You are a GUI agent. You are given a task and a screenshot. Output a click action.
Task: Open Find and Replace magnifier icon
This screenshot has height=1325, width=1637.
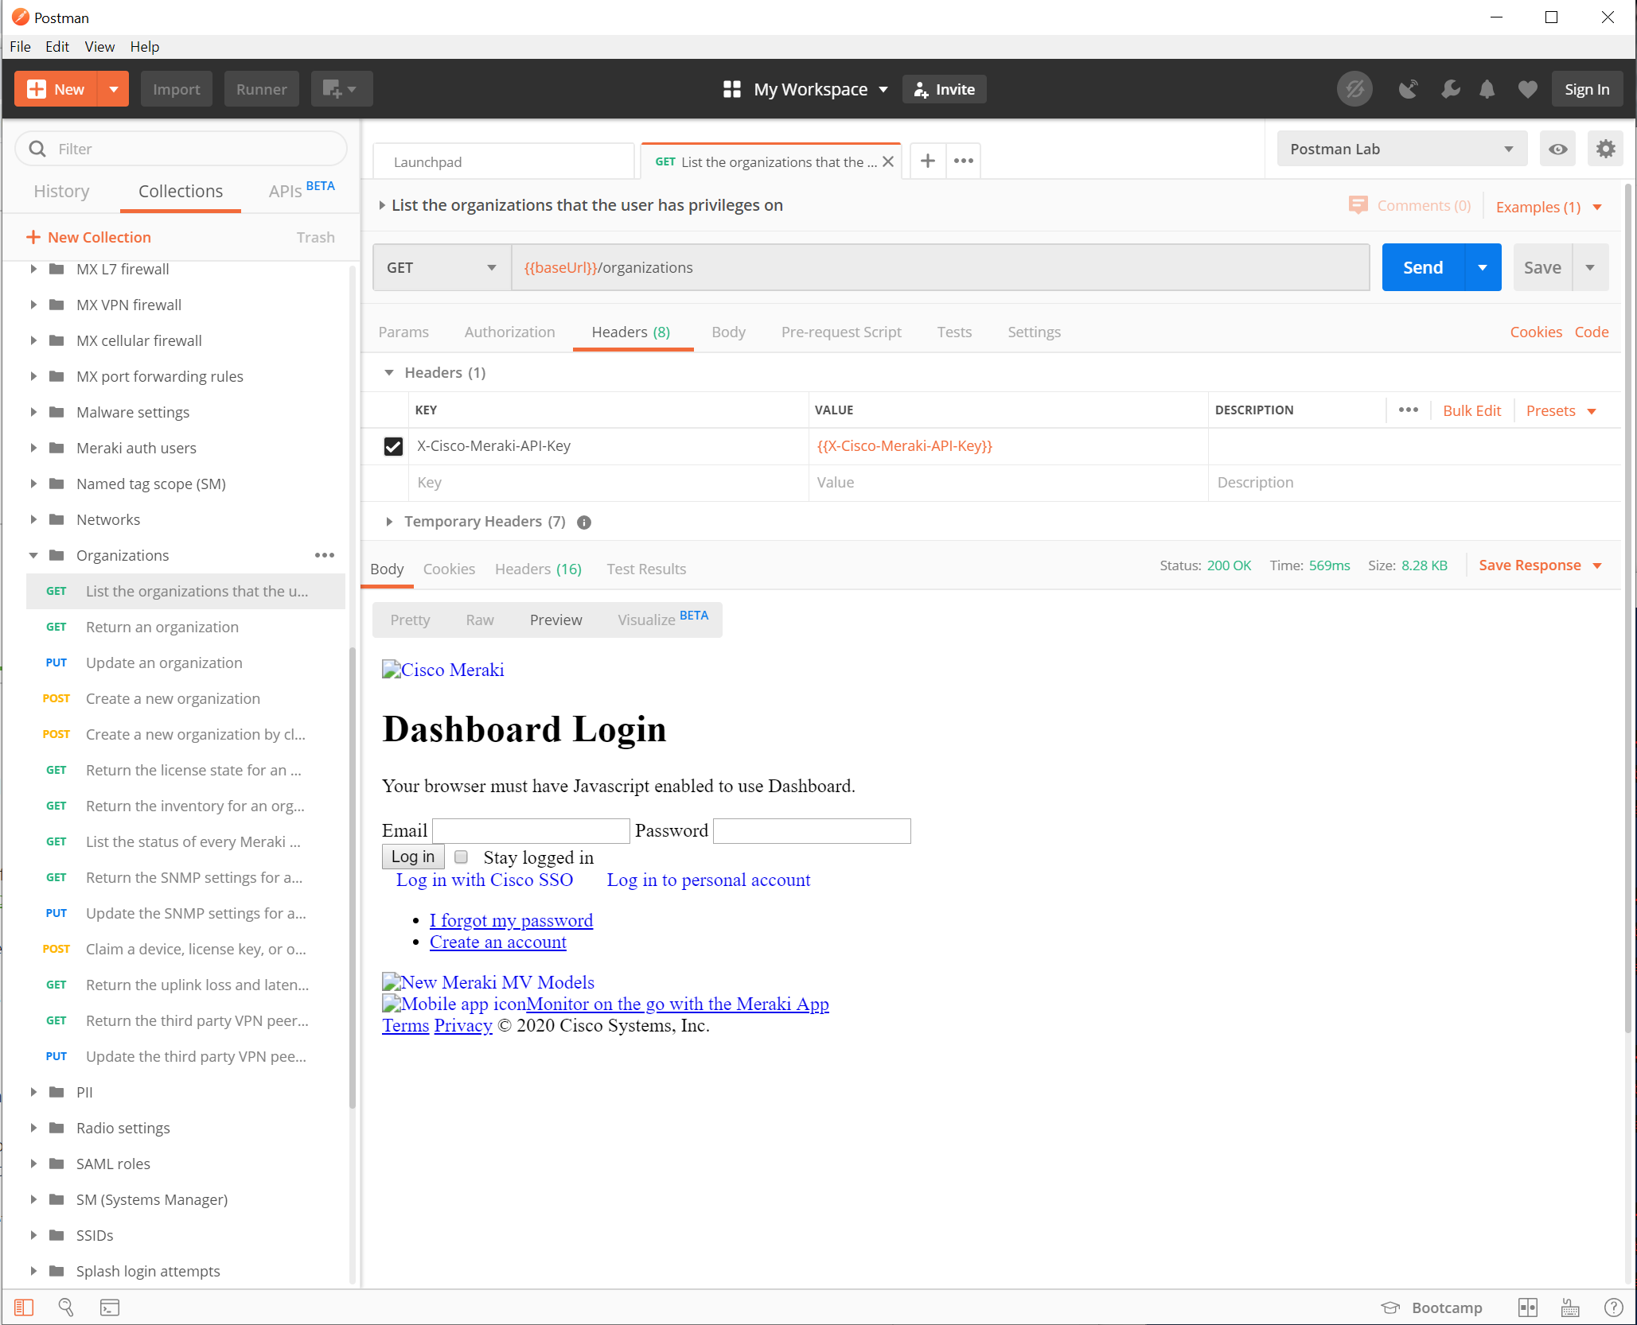[x=66, y=1308]
